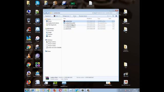164x92 pixels.
Task: Select the Hein Recovery 1.8 desktop icon
Action: pos(126,83)
